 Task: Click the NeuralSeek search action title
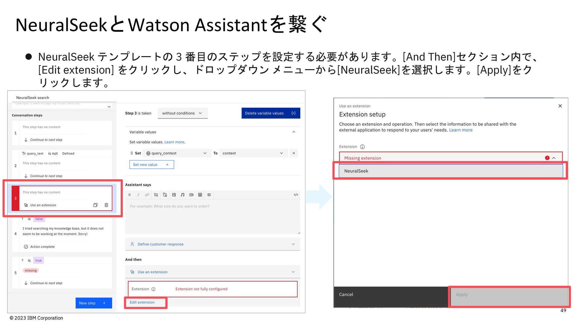click(33, 98)
